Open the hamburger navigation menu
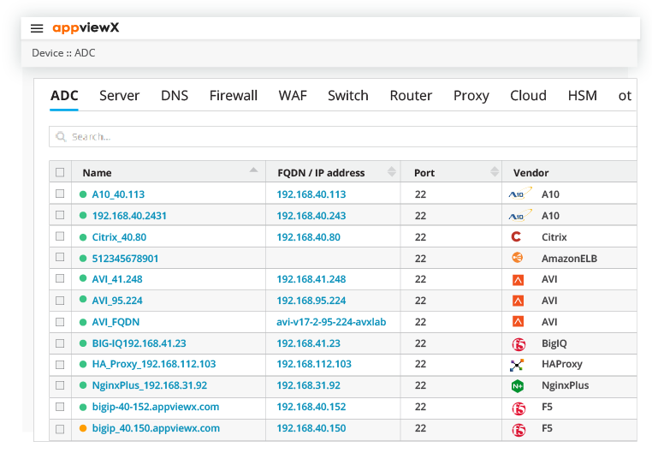The height and width of the screenshot is (453, 652). point(37,28)
